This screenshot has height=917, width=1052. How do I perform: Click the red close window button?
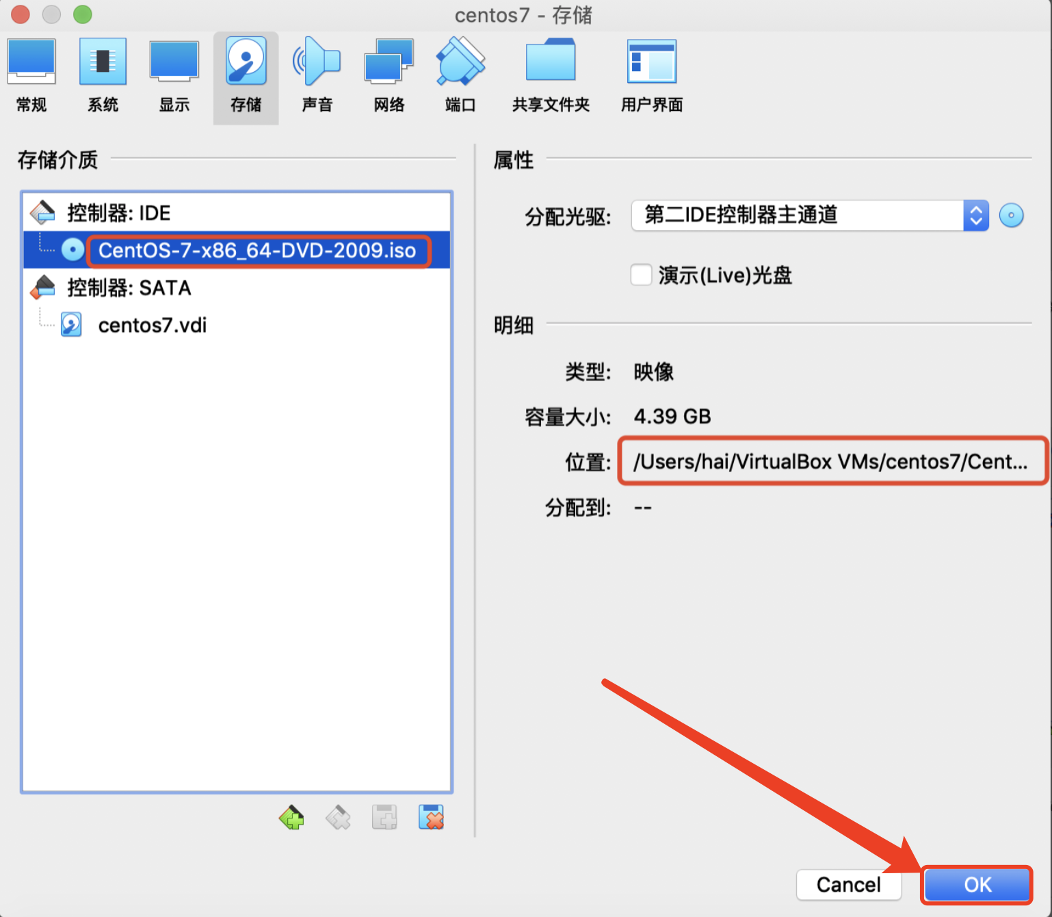click(21, 14)
